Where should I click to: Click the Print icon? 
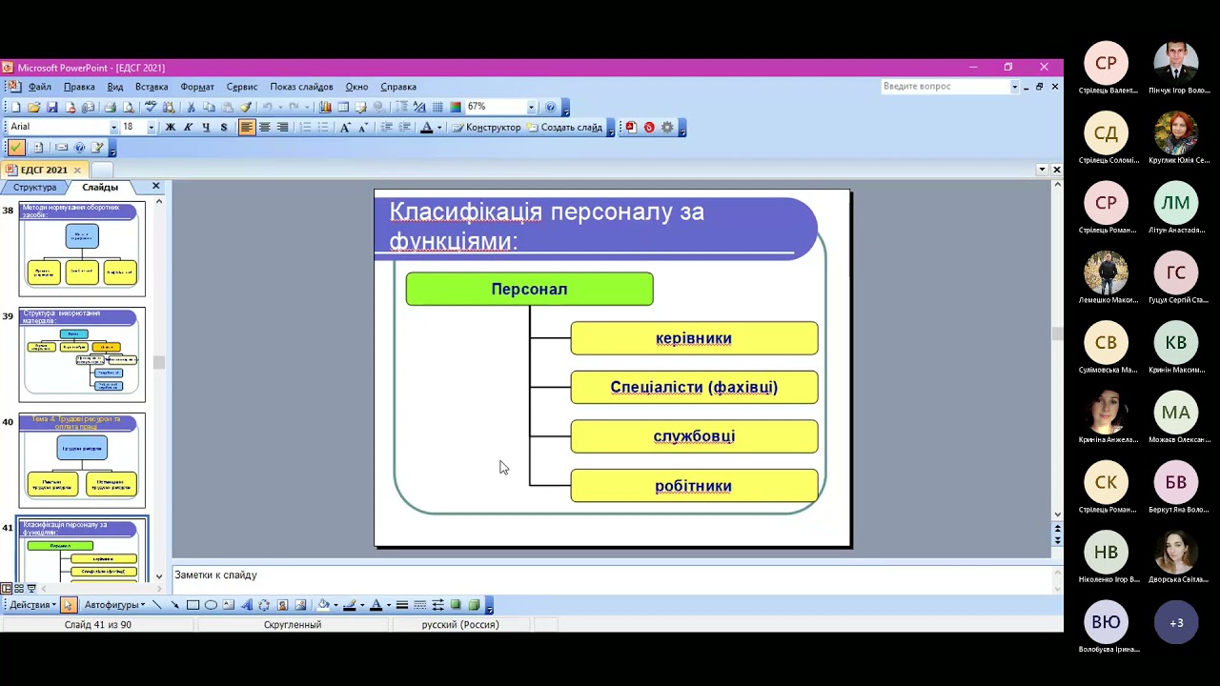110,107
